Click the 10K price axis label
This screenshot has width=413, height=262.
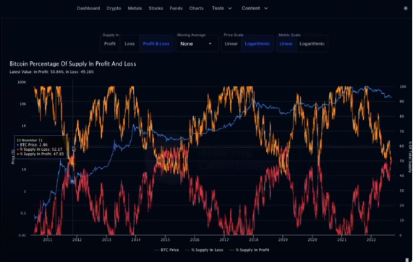click(x=23, y=104)
